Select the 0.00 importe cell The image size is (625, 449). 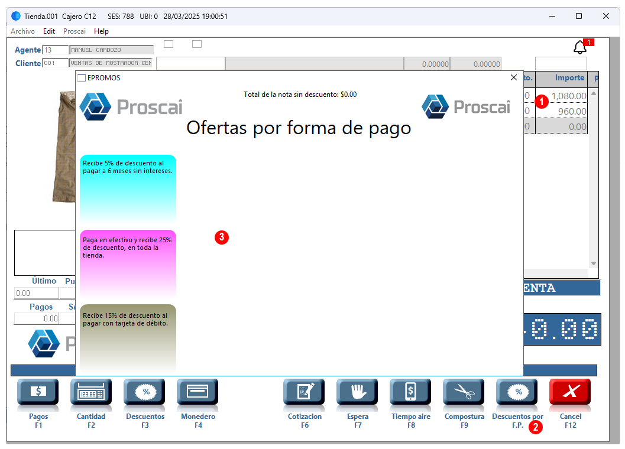point(561,126)
